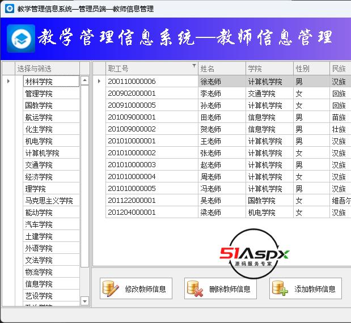This screenshot has height=323, width=351.
Task: Click the name cell 吴老师
Action: pos(222,201)
